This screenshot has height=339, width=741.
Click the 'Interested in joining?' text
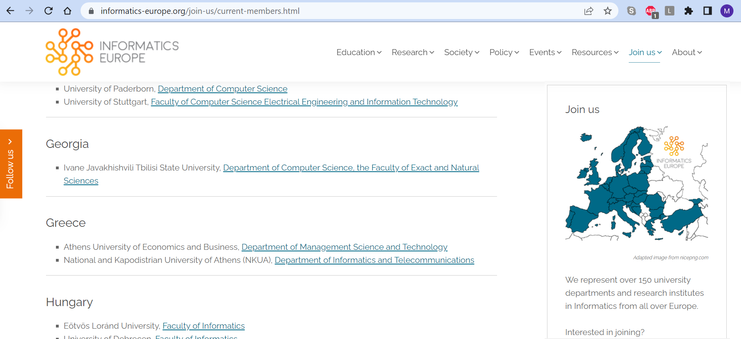[x=605, y=332]
